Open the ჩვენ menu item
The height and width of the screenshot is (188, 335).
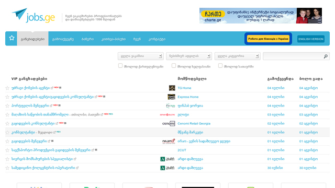click(137, 39)
